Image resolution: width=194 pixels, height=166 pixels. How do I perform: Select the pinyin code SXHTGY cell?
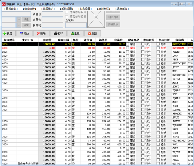click(x=180, y=121)
